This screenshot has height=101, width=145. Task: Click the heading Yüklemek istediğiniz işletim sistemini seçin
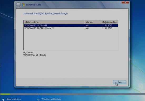click(x=45, y=13)
